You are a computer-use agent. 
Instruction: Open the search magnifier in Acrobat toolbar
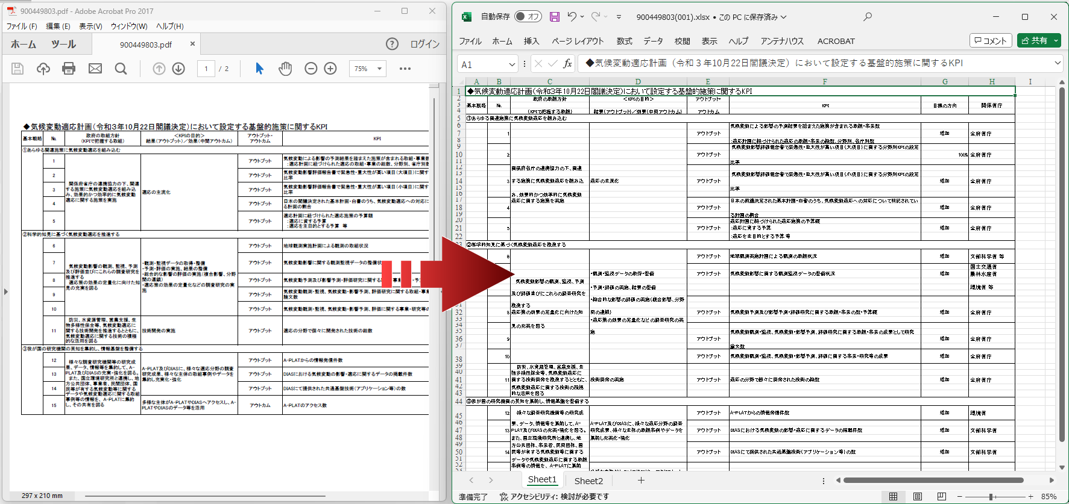pyautogui.click(x=121, y=69)
